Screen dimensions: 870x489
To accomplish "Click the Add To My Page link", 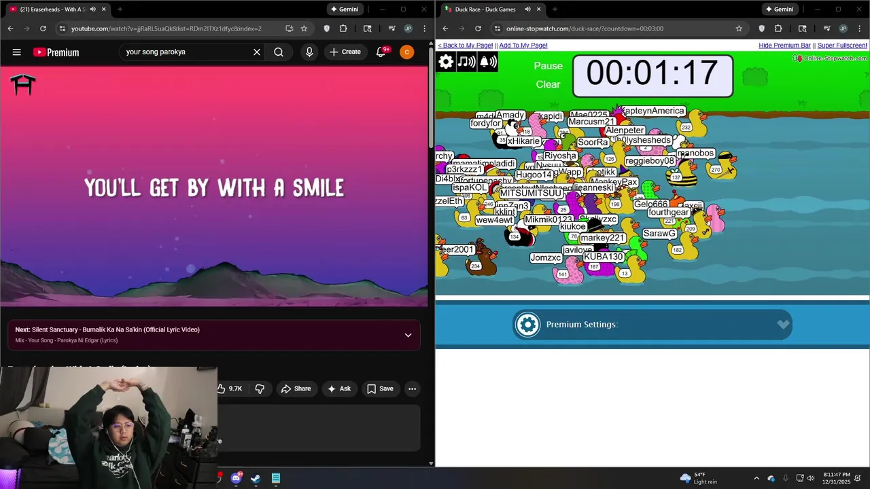I will coord(523,46).
